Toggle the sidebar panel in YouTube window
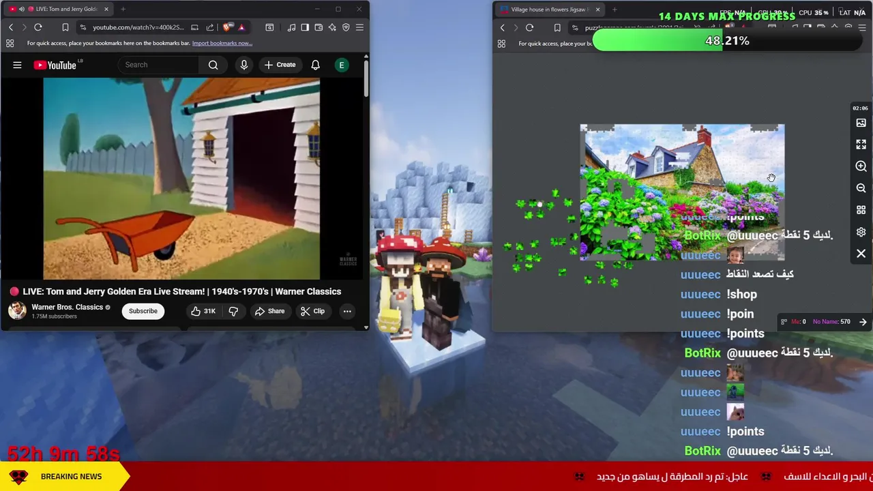 point(305,27)
